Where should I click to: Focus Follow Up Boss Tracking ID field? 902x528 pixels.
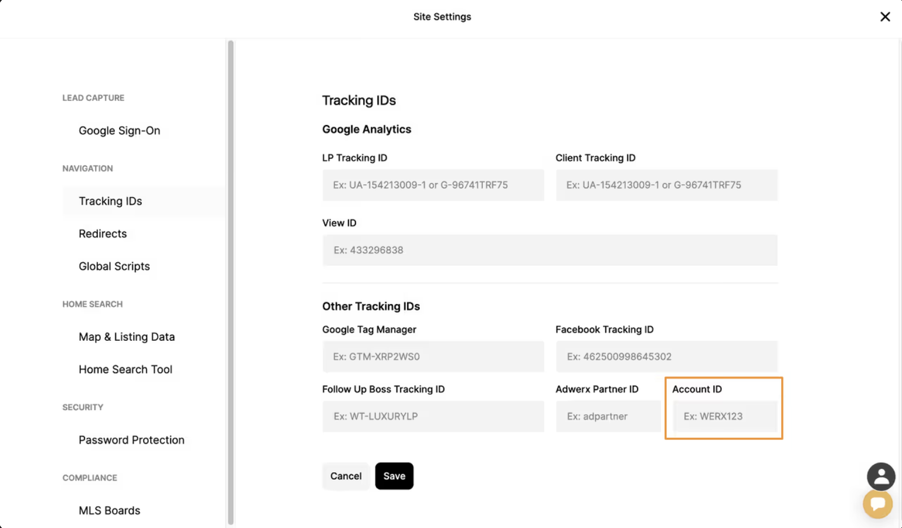[x=433, y=417]
